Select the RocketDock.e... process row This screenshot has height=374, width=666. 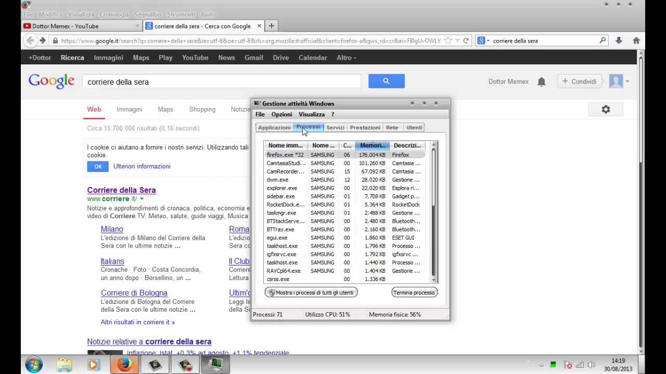point(344,205)
